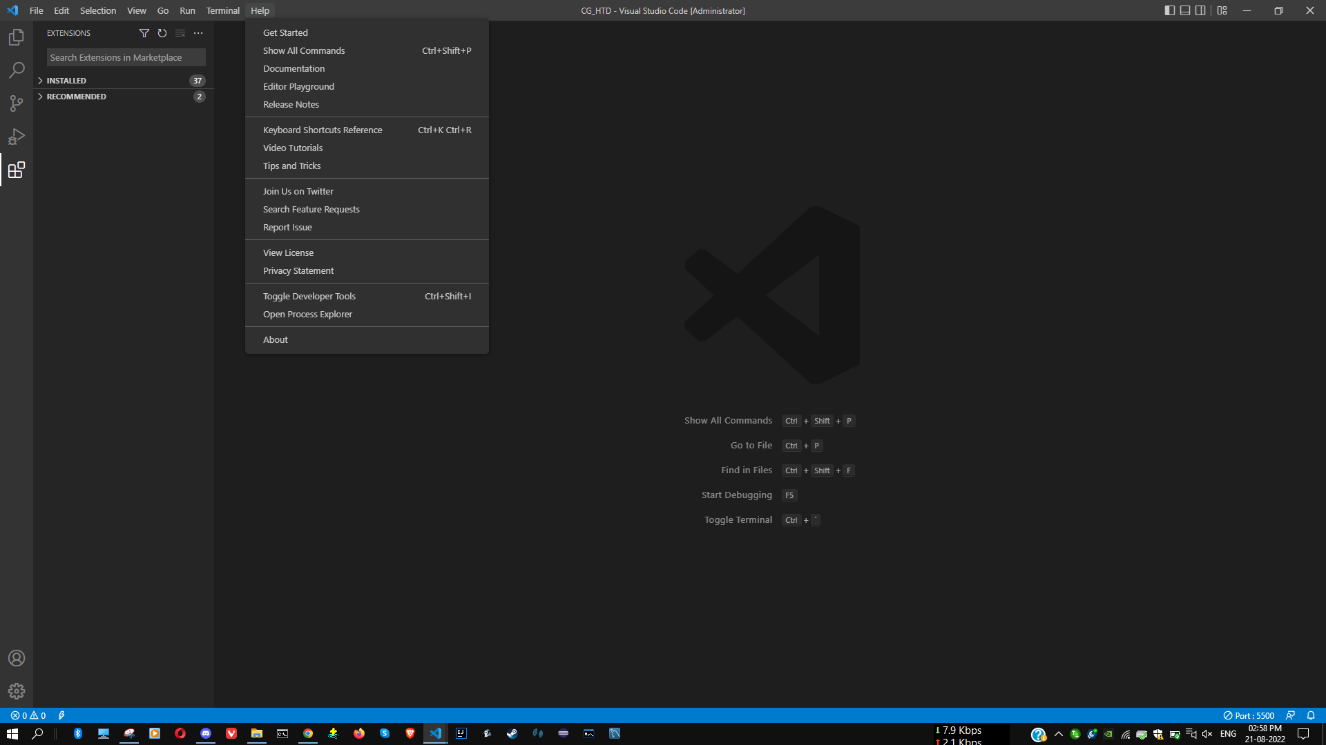Click errors and warnings status indicator

click(28, 715)
